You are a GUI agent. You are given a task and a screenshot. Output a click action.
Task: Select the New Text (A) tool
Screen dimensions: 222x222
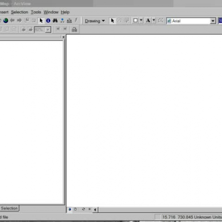pos(148,20)
